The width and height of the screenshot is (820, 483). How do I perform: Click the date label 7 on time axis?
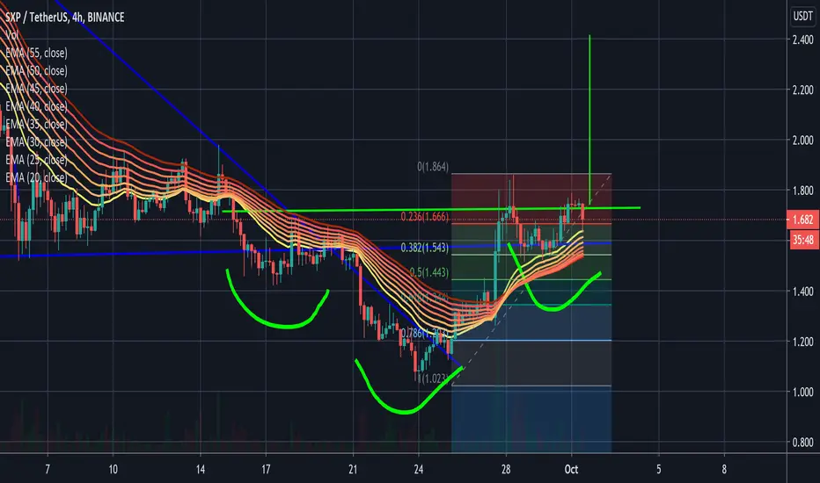48,470
